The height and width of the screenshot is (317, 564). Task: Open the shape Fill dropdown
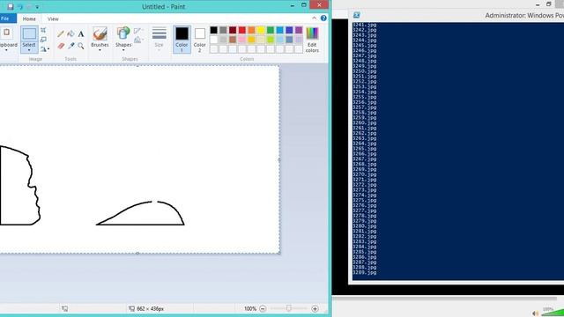[x=138, y=41]
